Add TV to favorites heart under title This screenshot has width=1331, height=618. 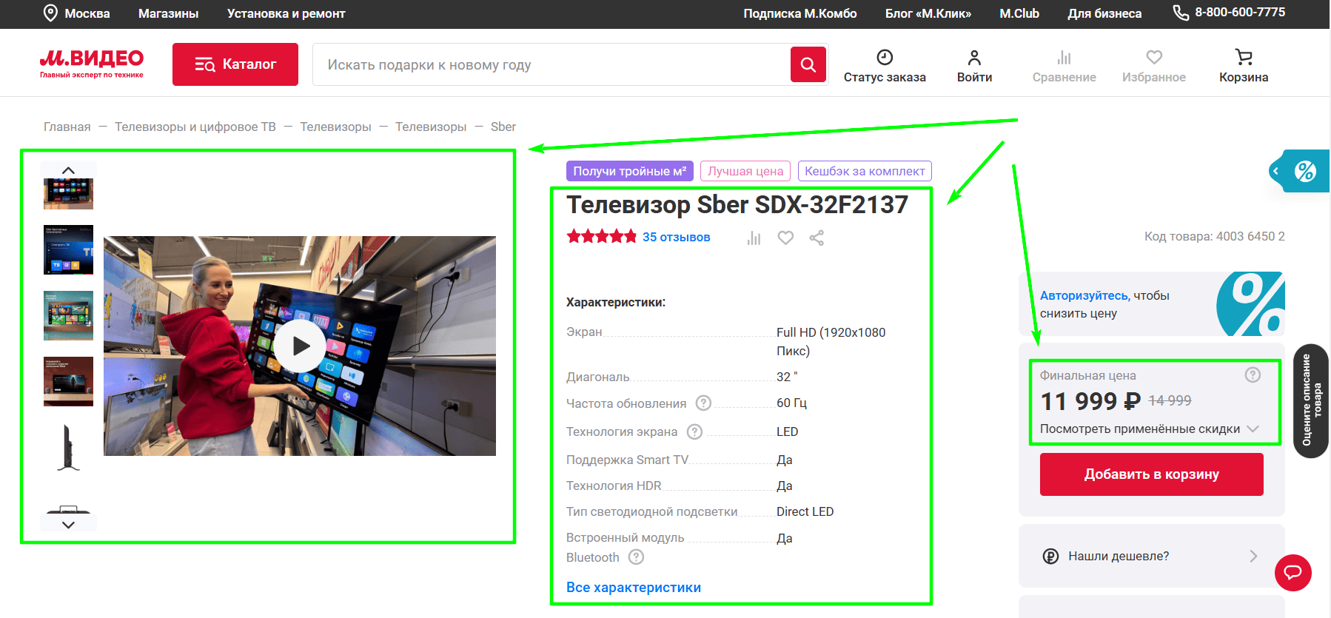pyautogui.click(x=785, y=238)
